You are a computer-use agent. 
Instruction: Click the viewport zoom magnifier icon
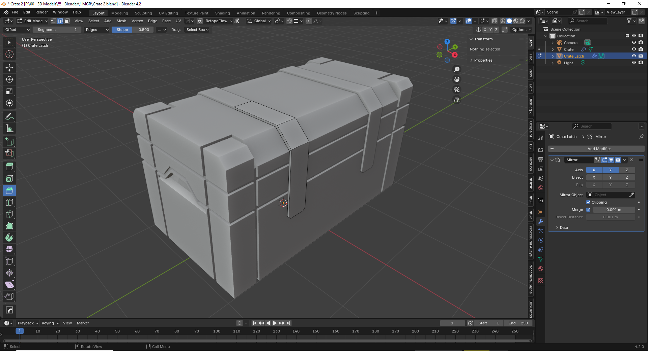coord(457,69)
